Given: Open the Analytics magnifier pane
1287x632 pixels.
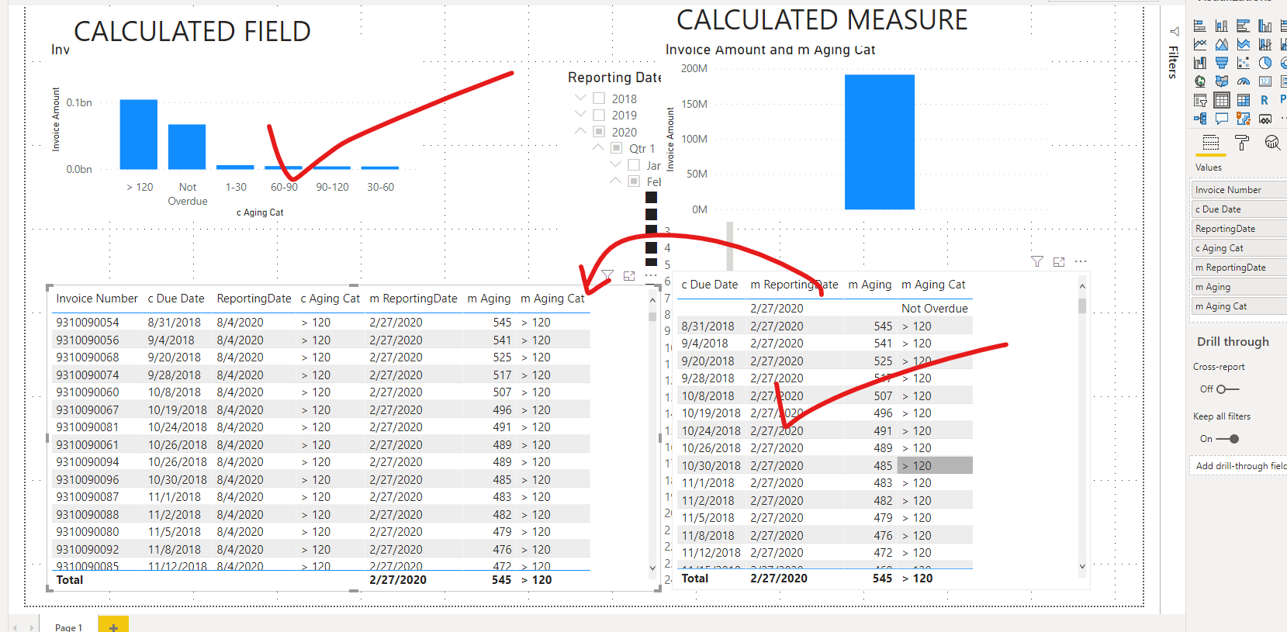Looking at the screenshot, I should tap(1272, 143).
